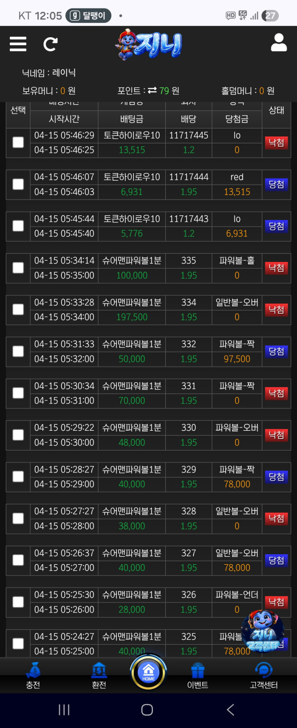Open the 충전 money bag icon
This screenshot has height=728, width=297.
click(x=33, y=670)
